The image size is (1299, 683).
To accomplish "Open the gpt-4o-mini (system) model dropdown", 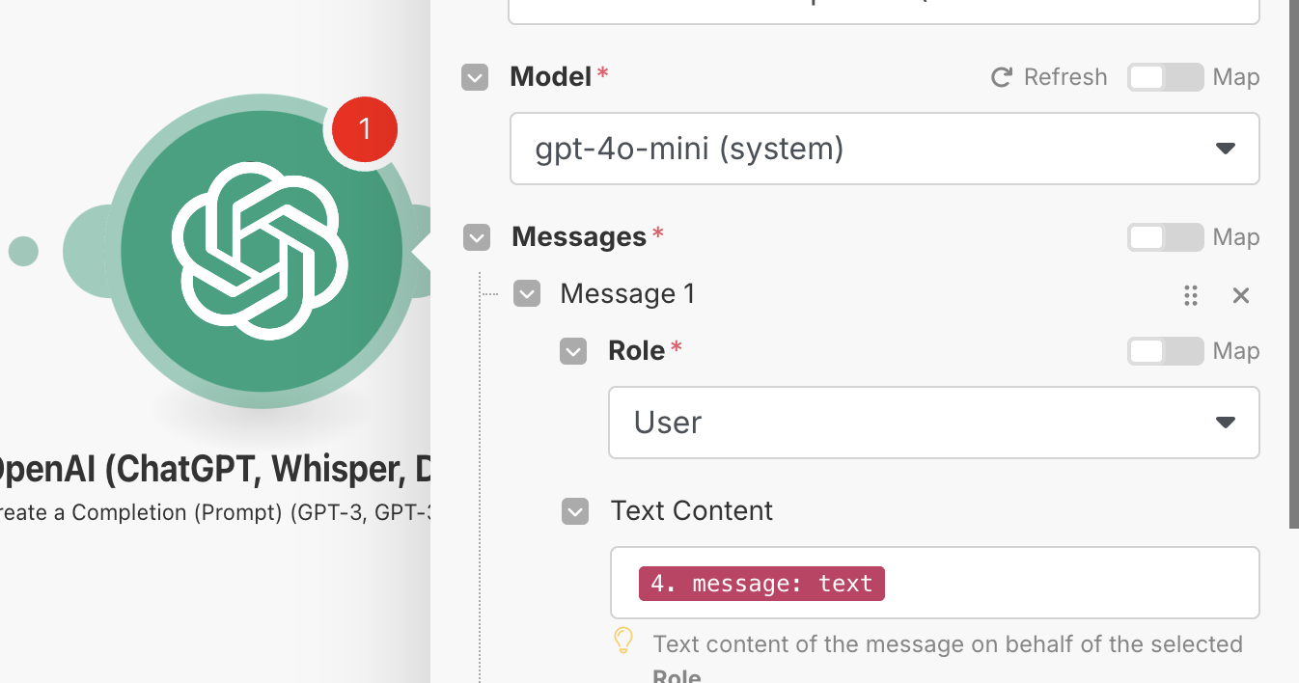I will 884,149.
